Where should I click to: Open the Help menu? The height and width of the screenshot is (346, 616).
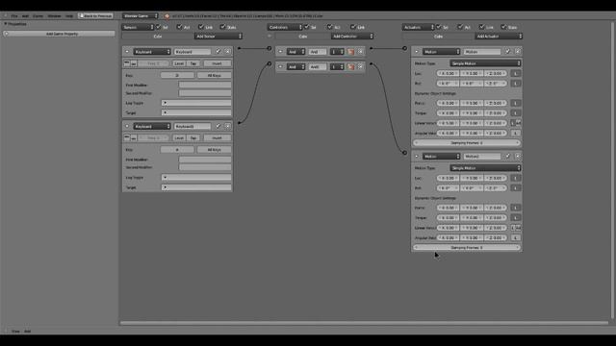(69, 16)
